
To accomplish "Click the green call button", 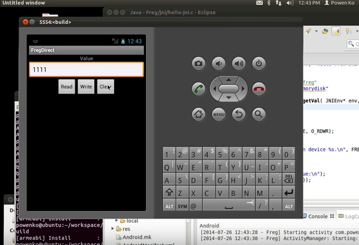I will coord(199,89).
